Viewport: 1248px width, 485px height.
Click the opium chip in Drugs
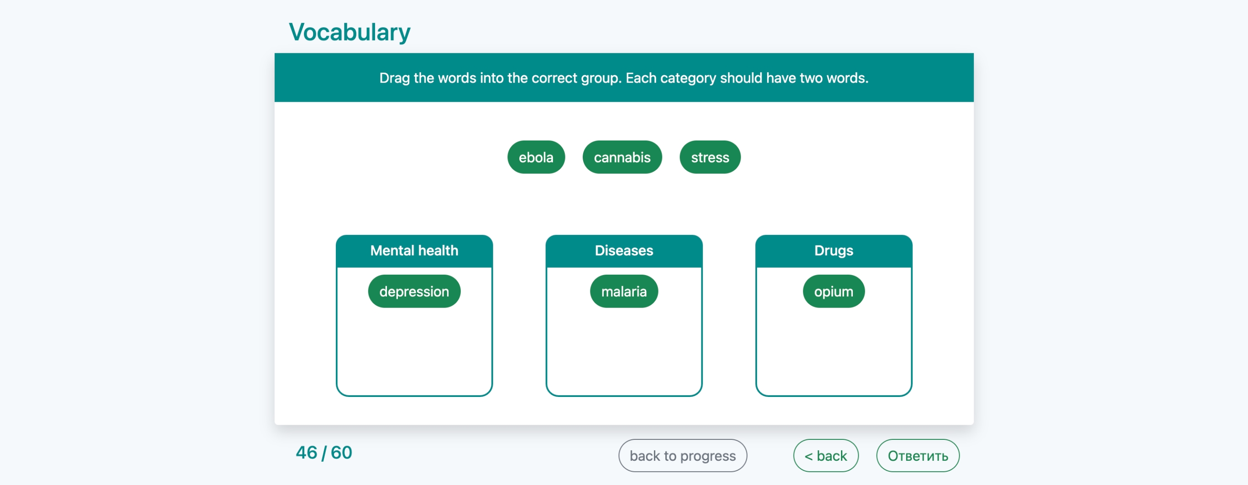coord(833,291)
